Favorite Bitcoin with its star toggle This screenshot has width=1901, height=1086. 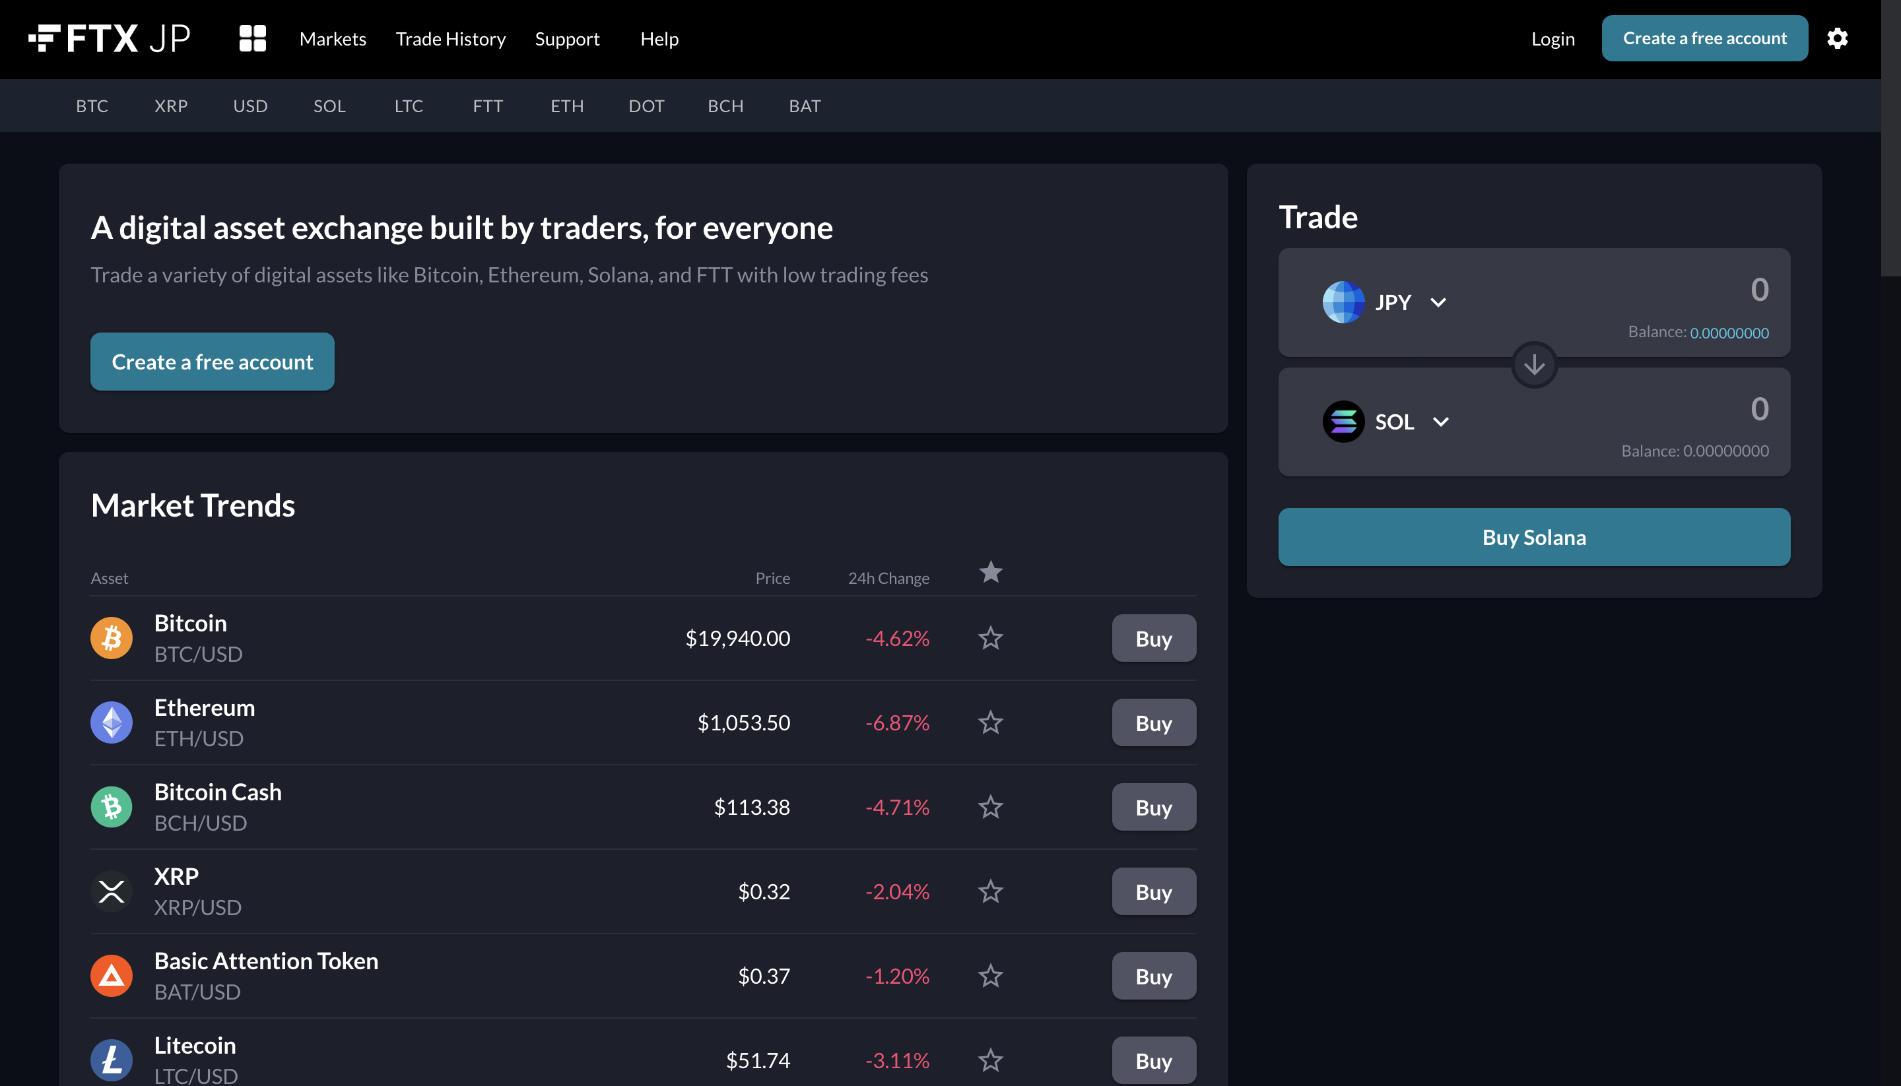[x=990, y=638]
